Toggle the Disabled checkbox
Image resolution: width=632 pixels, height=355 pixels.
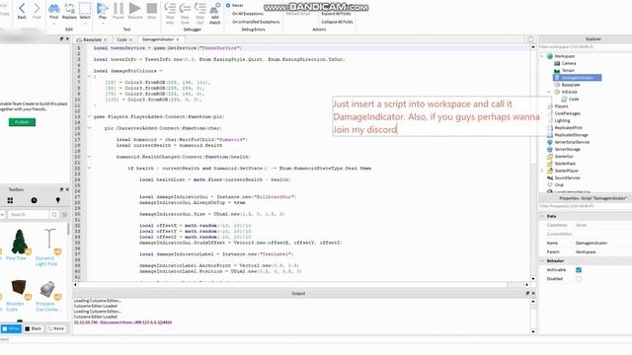coord(579,278)
